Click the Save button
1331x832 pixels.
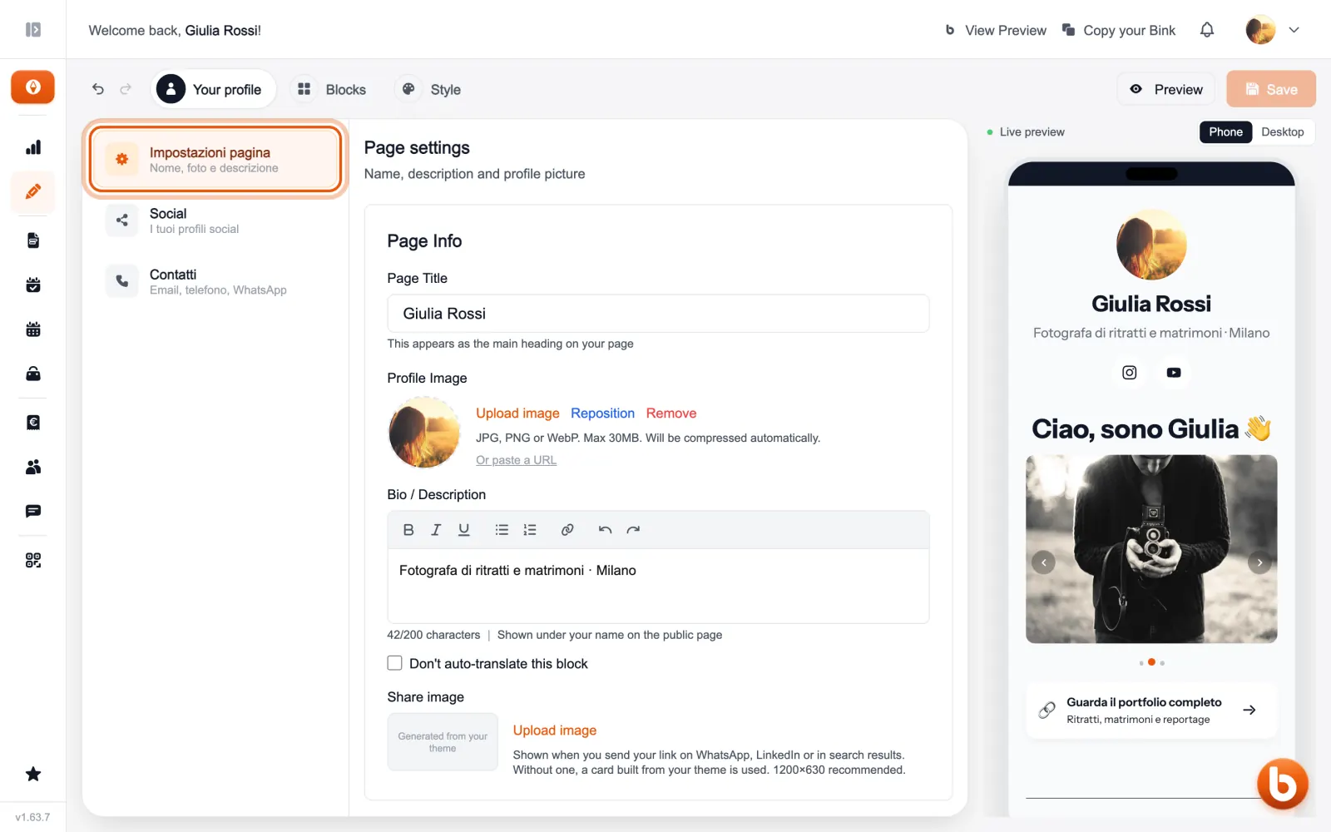point(1271,89)
